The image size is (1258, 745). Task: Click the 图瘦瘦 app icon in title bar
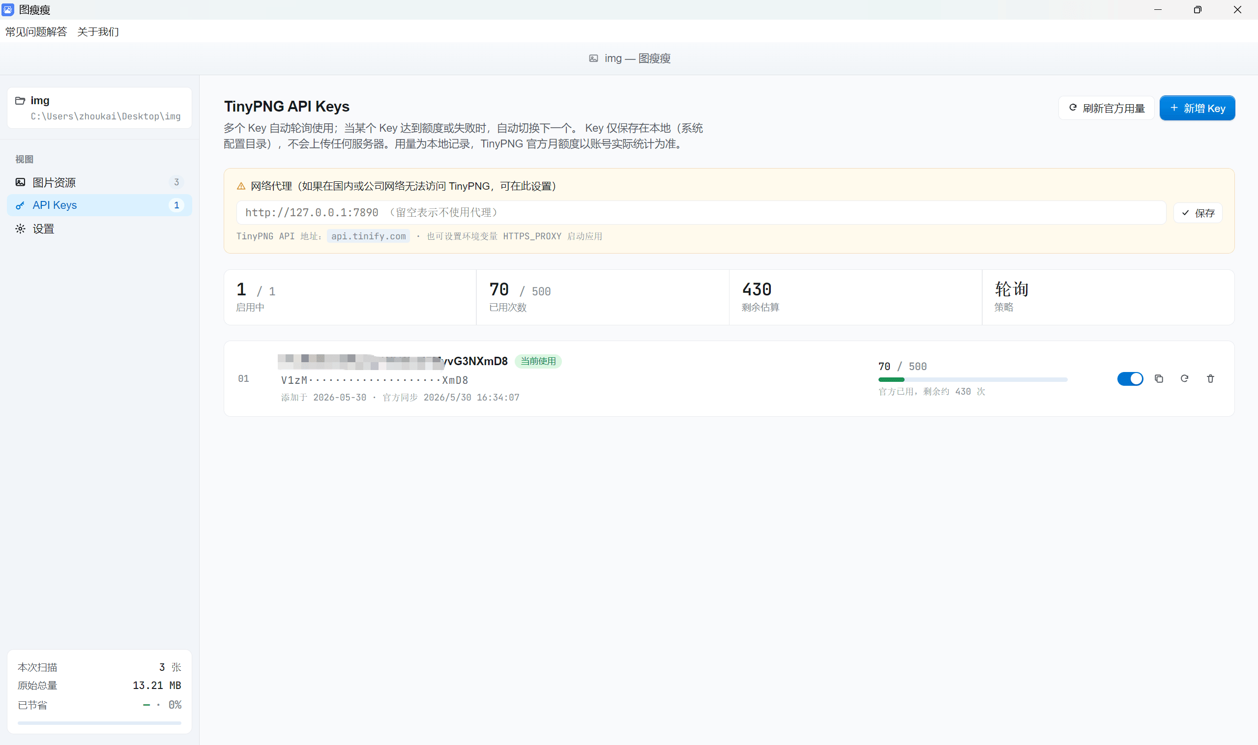tap(8, 9)
